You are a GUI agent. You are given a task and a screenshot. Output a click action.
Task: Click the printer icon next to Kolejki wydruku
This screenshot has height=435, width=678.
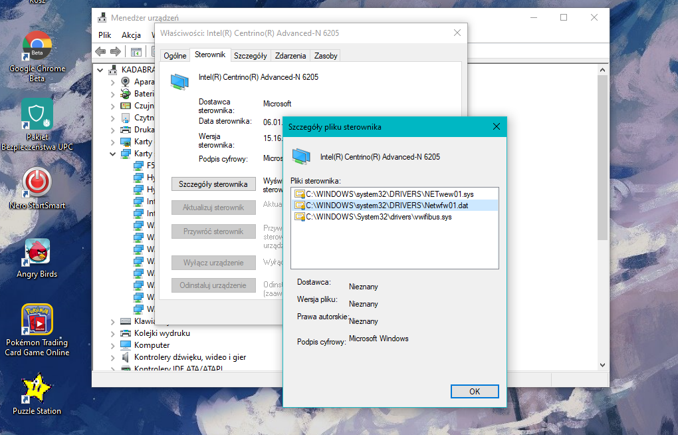pos(126,333)
